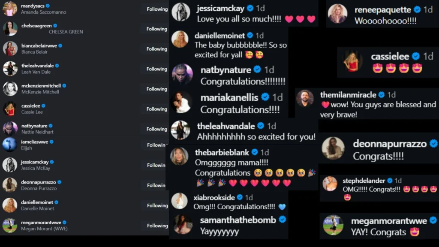Click samanthathebomb username in comments
Viewport: 439px width, 247px height.
[238, 220]
